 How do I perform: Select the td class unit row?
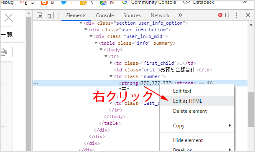point(163,70)
